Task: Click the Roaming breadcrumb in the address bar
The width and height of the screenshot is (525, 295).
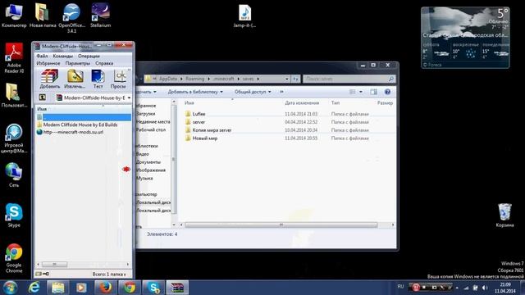Action: point(195,79)
